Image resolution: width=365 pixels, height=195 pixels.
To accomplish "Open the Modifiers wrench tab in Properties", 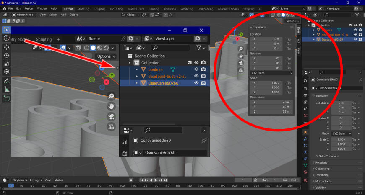I will pyautogui.click(x=306, y=139).
